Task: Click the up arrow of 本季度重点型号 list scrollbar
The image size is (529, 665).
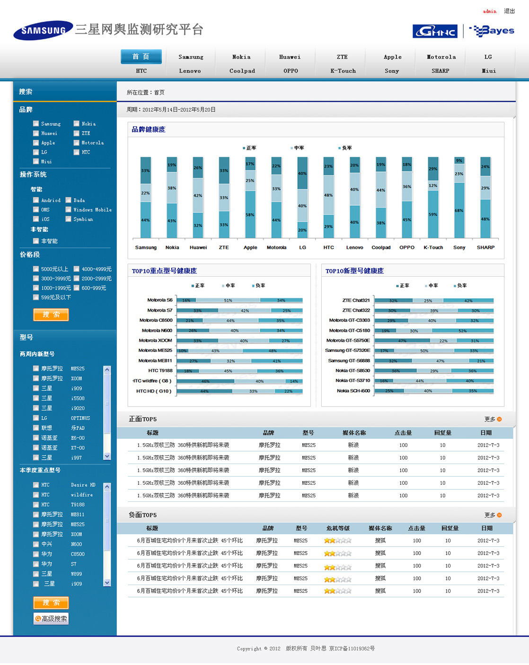Action: [x=107, y=486]
